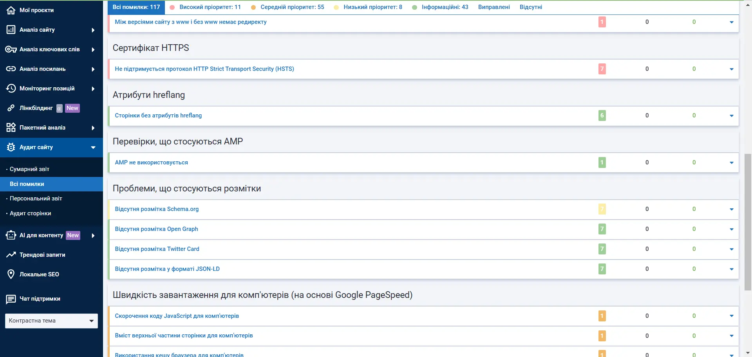Click the home icon for Мої проєкти

11,10
